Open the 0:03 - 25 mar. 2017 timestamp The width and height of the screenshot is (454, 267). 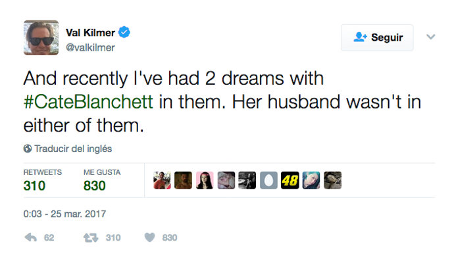tap(64, 214)
